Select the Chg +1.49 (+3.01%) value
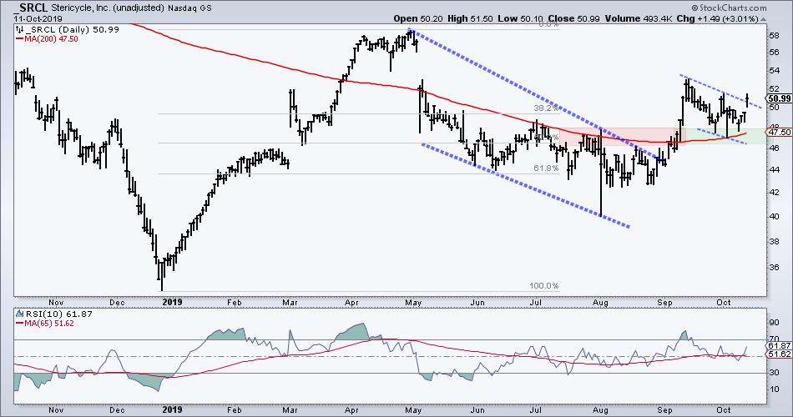 (x=718, y=18)
